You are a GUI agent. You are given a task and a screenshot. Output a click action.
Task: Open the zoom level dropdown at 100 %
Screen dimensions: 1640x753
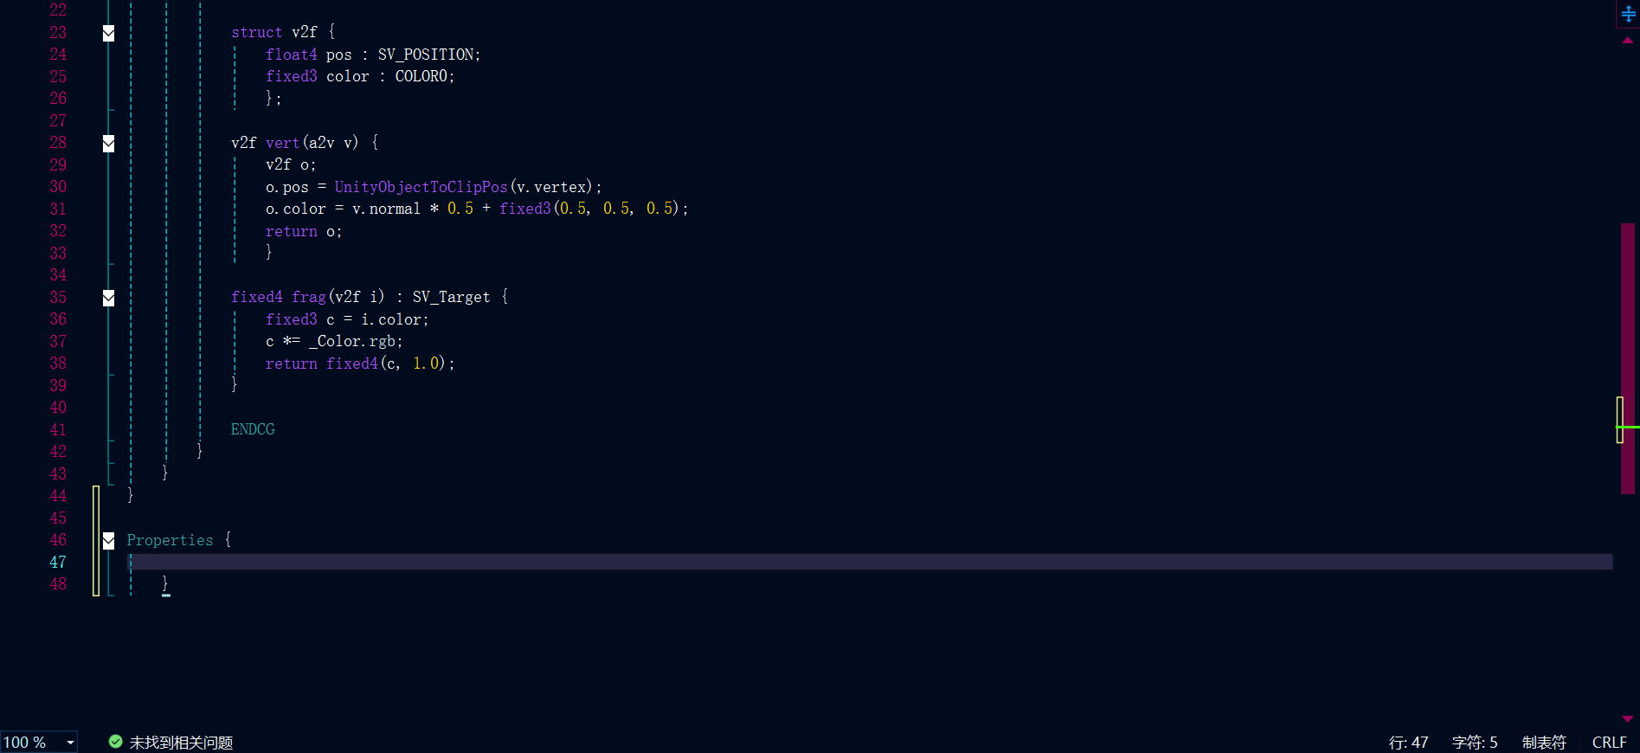pos(70,743)
